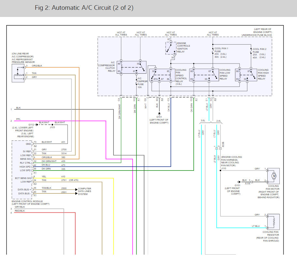Click the cooling fan high speed relay box
Viewport: 297px width, 267px height.
coord(246,75)
